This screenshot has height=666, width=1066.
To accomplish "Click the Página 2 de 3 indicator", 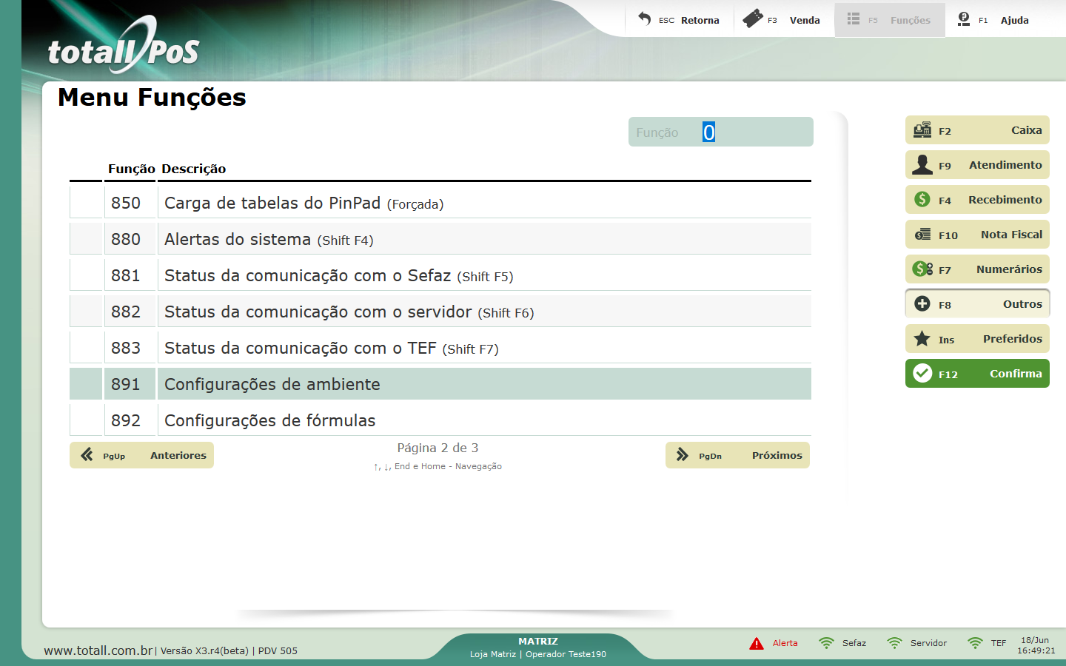I will [x=438, y=448].
